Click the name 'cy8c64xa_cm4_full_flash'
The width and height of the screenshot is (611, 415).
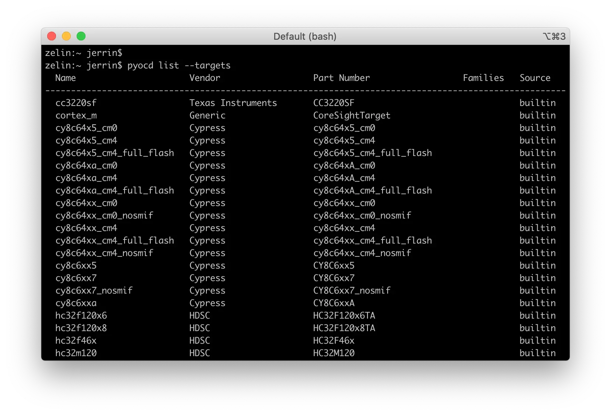pos(115,191)
